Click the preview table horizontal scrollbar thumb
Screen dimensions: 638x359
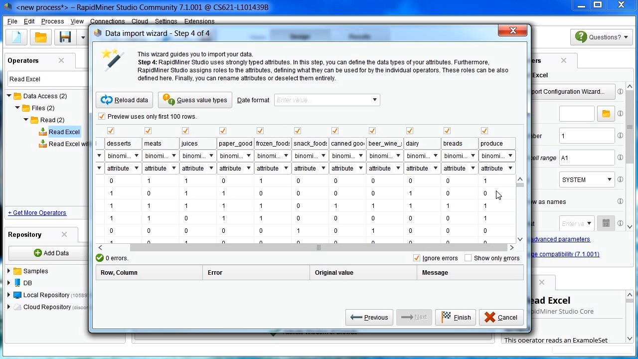click(x=319, y=247)
